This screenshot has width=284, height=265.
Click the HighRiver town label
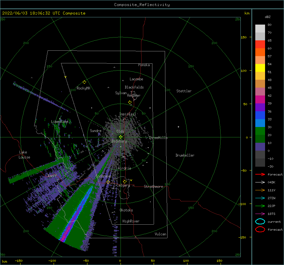[131, 221]
